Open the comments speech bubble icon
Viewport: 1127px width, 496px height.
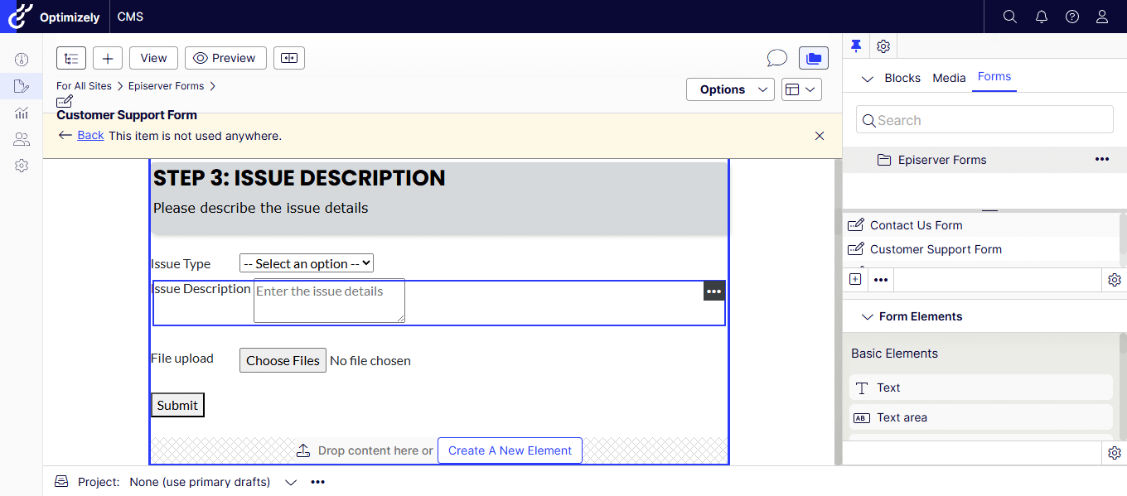776,58
